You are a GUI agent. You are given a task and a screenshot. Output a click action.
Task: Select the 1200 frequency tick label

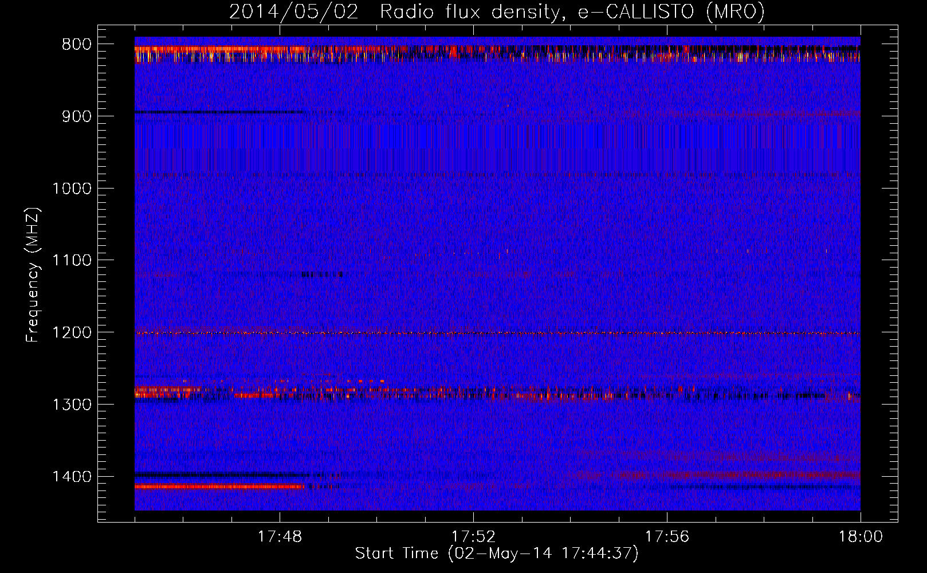[72, 333]
